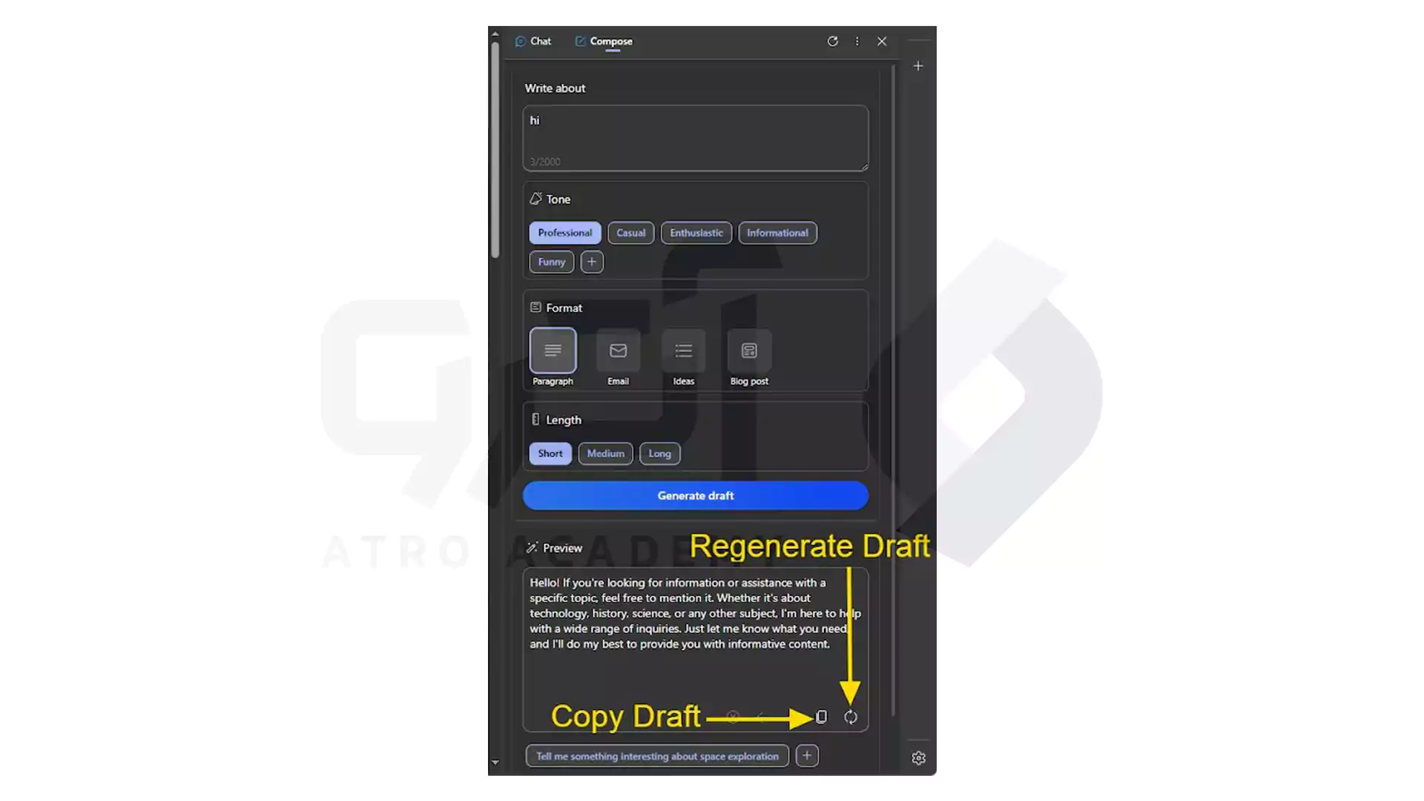Click space exploration suggestion prompt
Image resolution: width=1424 pixels, height=801 pixels.
(x=656, y=756)
